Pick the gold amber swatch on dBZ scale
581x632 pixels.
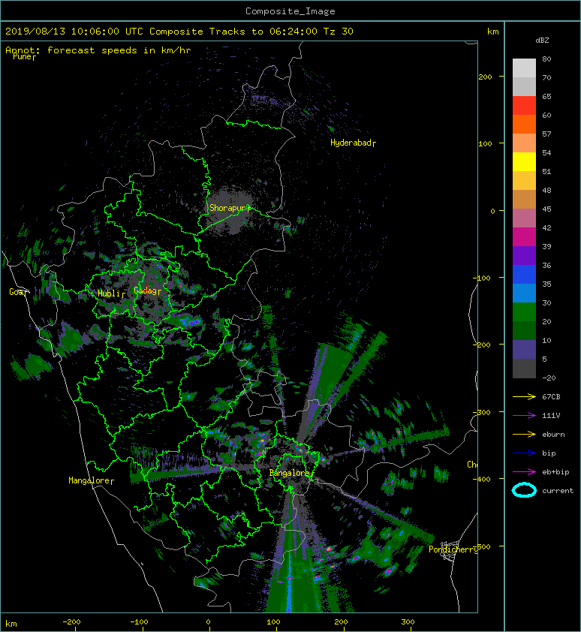[524, 181]
